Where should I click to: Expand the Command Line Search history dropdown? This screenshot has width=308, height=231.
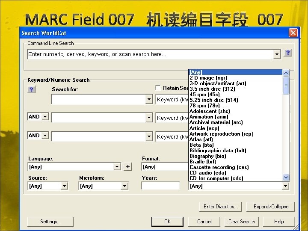pyautogui.click(x=277, y=54)
